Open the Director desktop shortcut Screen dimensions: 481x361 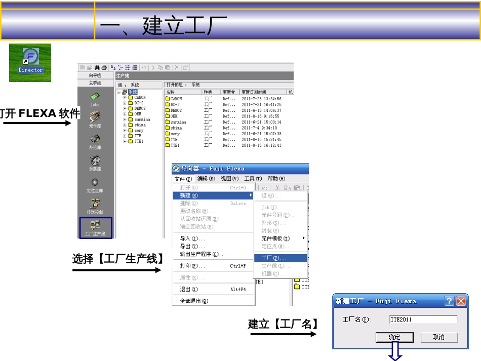pos(30,61)
